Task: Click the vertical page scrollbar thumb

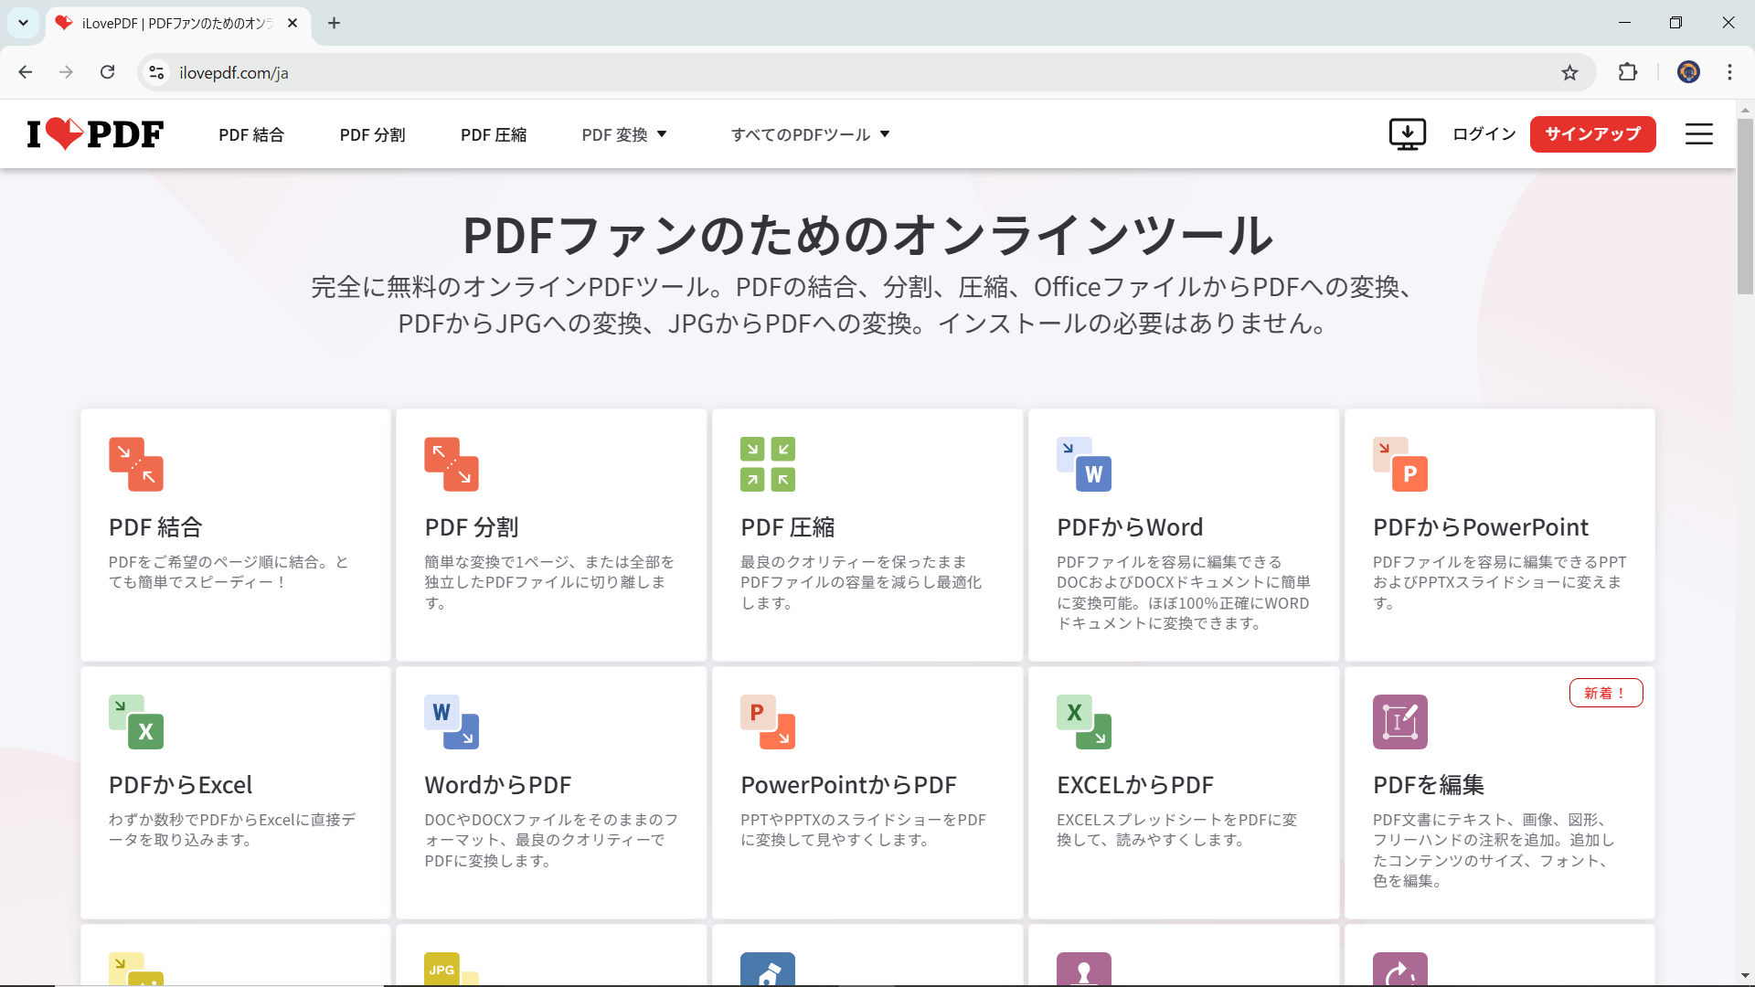Action: (1745, 206)
